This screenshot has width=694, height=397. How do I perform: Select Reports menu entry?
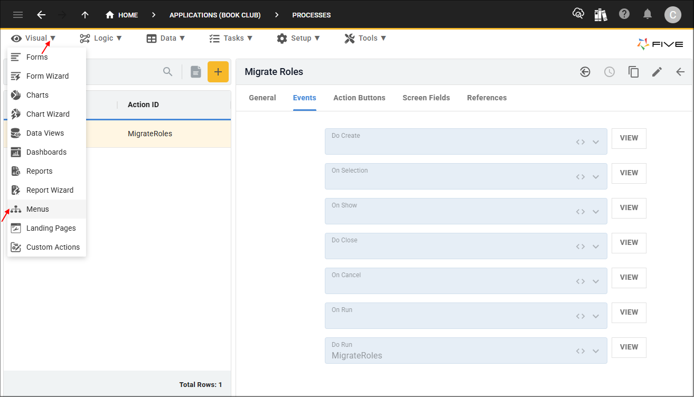click(x=46, y=171)
